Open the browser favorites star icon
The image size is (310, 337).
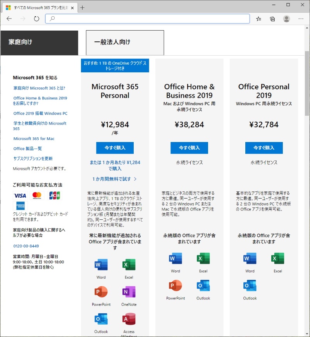pyautogui.click(x=258, y=19)
